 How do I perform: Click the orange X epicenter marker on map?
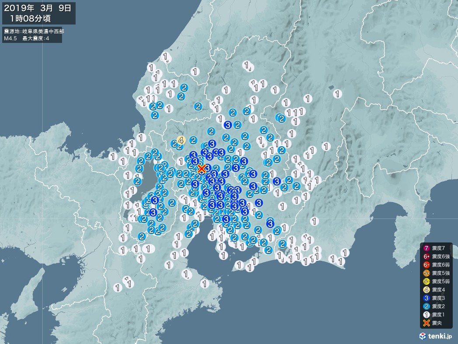click(x=201, y=168)
